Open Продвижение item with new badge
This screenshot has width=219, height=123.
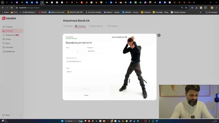[x=11, y=35]
